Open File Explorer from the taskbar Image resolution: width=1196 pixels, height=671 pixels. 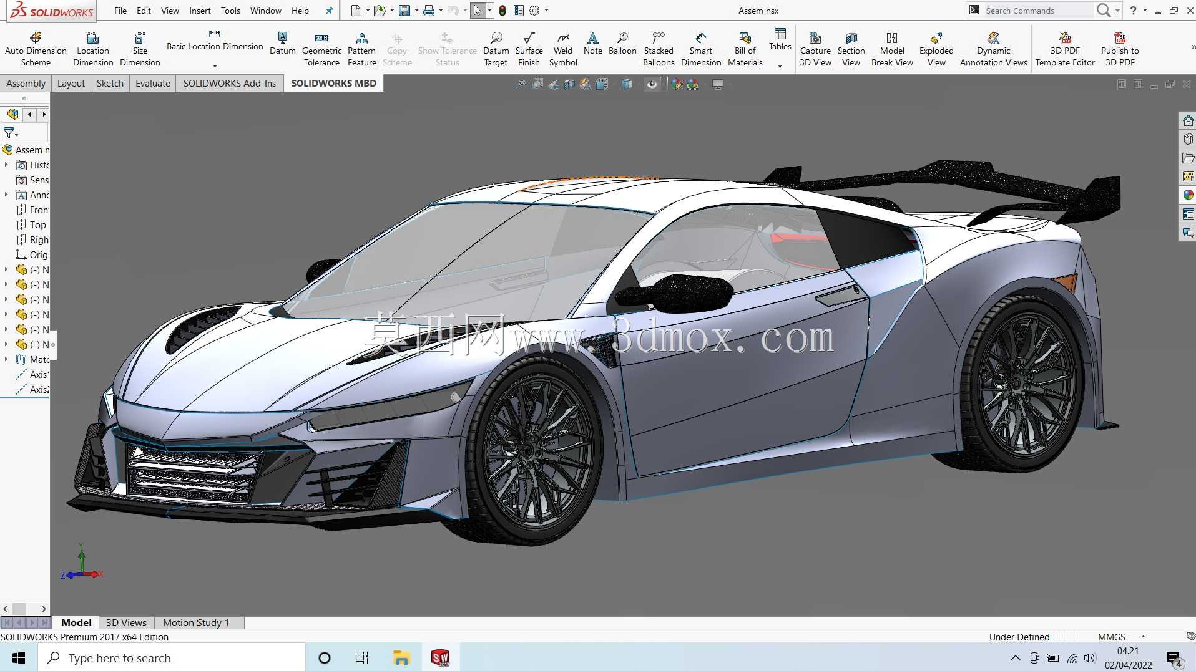click(x=401, y=657)
